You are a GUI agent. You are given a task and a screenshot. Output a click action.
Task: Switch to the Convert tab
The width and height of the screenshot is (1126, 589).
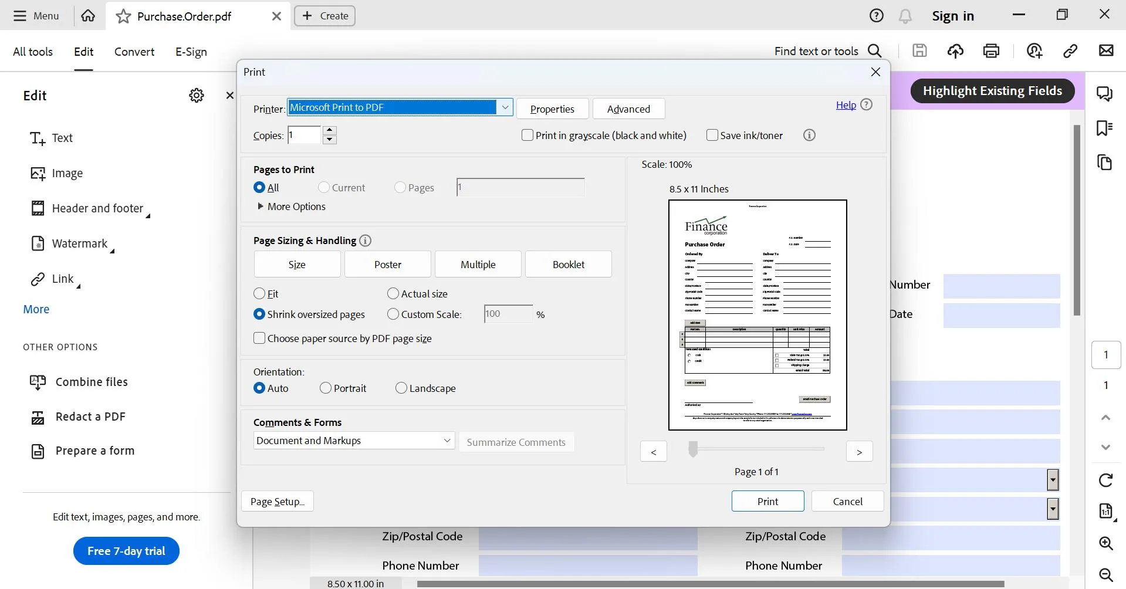click(134, 52)
